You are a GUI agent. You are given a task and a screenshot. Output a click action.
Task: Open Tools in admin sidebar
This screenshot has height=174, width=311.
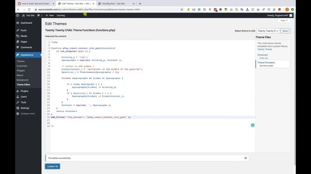23,102
